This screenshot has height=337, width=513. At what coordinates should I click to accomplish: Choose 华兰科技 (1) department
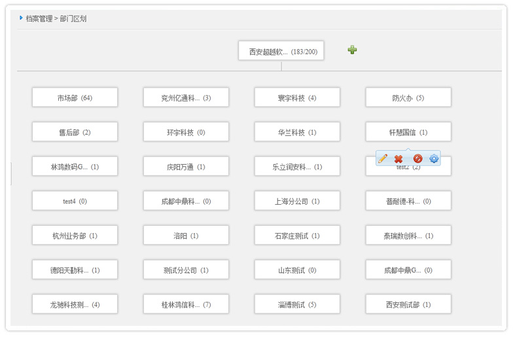tap(297, 132)
